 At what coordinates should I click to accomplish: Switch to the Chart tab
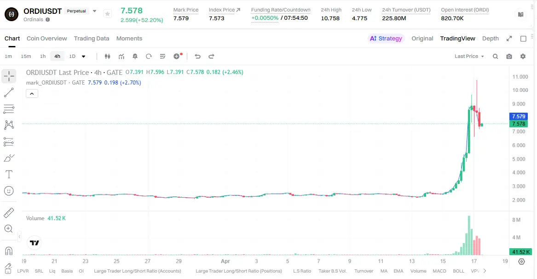click(12, 39)
